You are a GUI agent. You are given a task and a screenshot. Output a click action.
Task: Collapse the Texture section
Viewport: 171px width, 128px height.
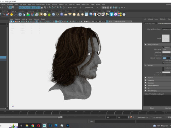pos(146,65)
